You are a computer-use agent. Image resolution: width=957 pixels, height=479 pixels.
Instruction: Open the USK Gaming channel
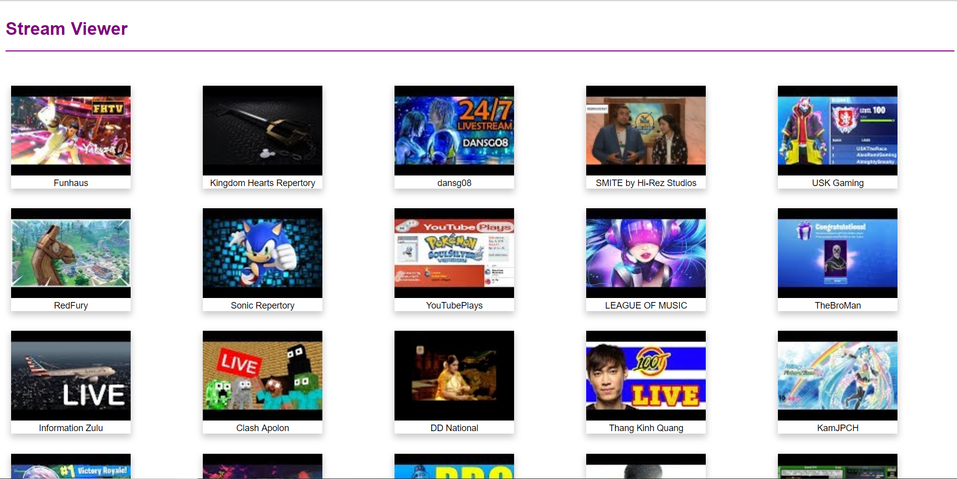(x=837, y=183)
